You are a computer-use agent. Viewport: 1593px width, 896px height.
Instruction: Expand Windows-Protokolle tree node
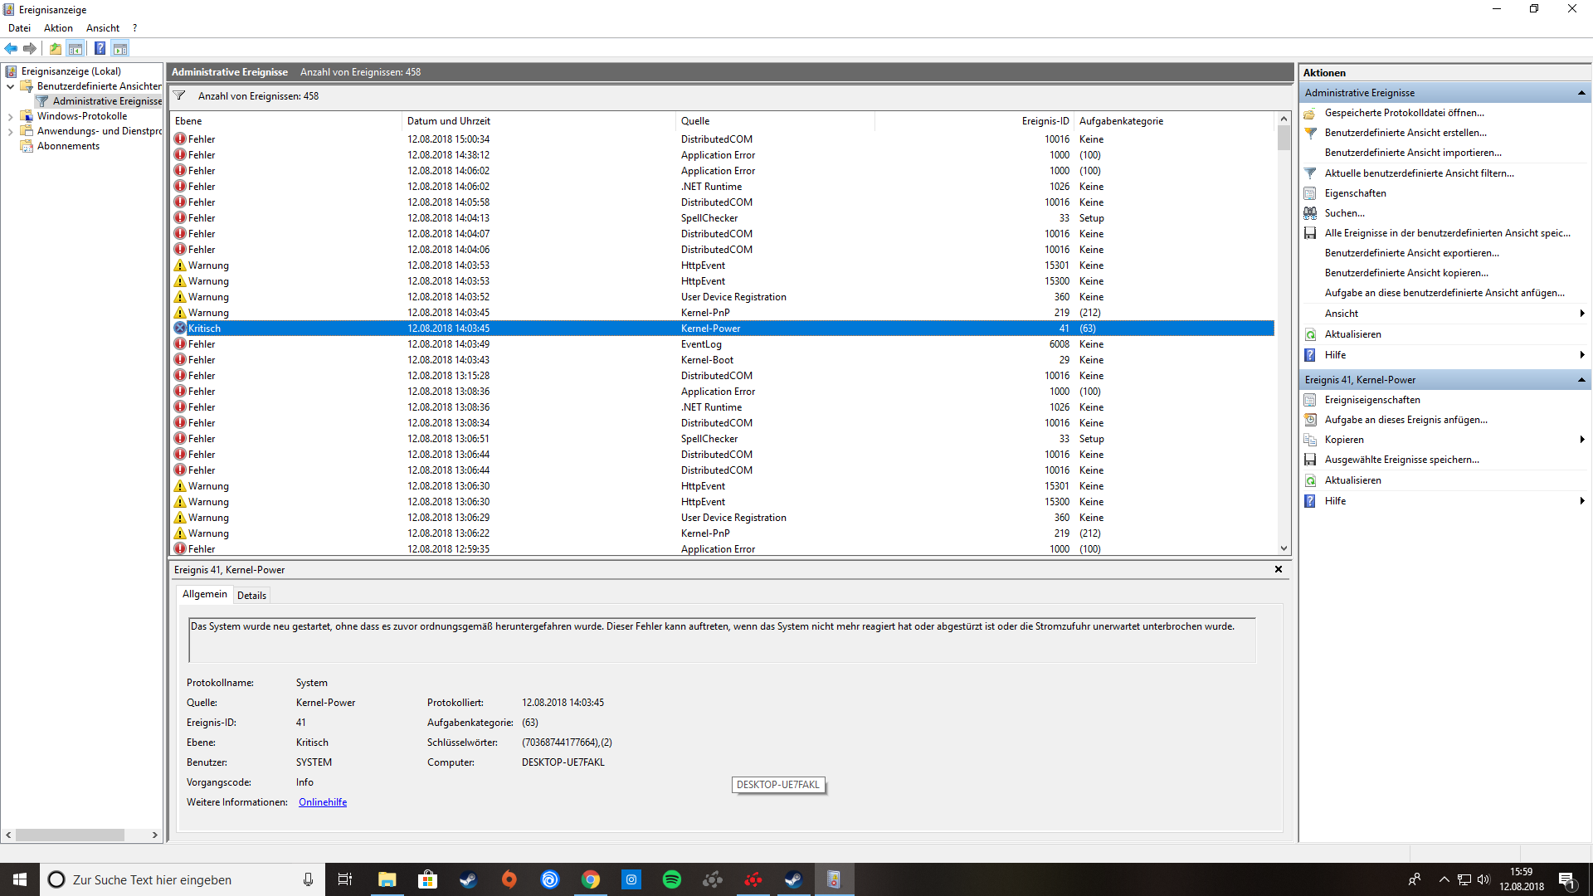tap(10, 117)
